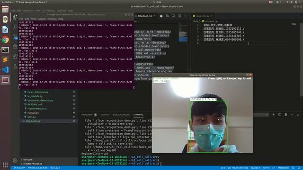The width and height of the screenshot is (303, 170).
Task: Open README editor more actions ellipsis
Action: point(185,16)
